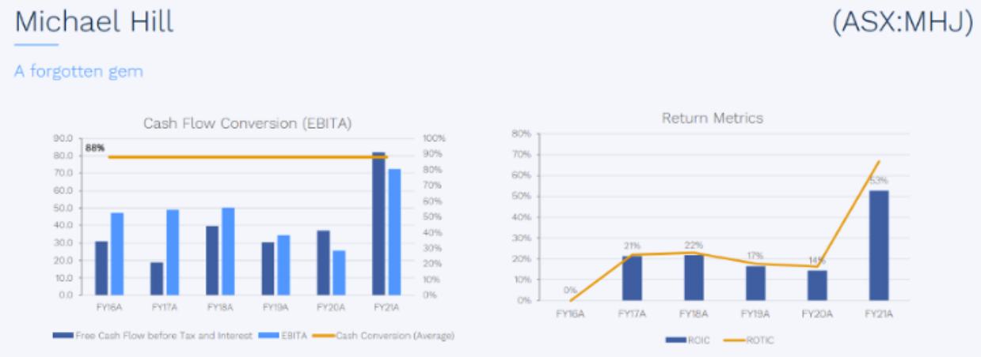Select the FY21A ROIC bar labeled 53%
Viewport: 981px width, 357px height.
pyautogui.click(x=878, y=245)
